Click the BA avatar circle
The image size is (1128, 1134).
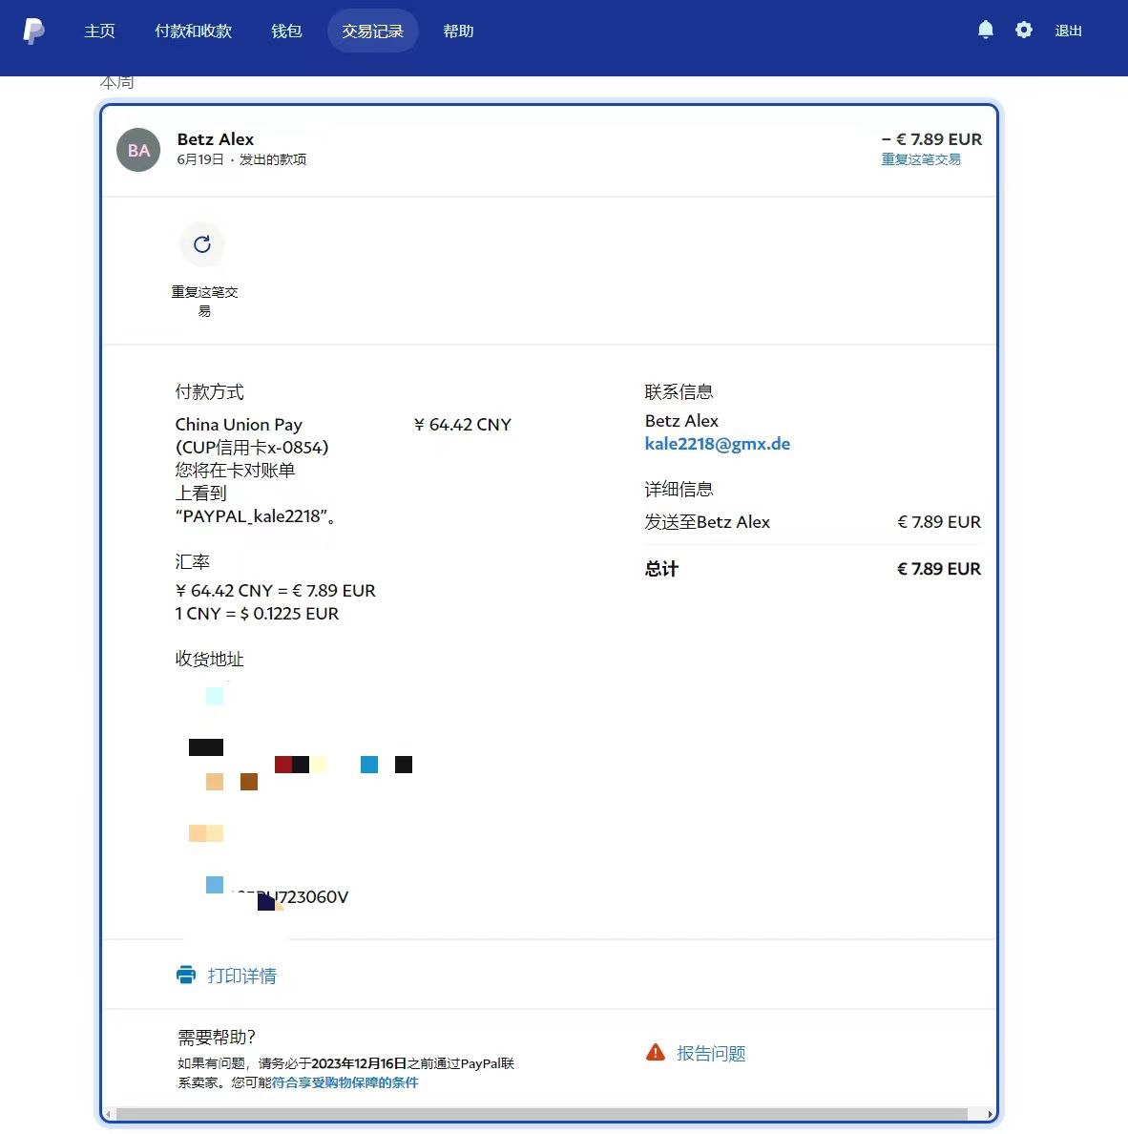pos(138,151)
